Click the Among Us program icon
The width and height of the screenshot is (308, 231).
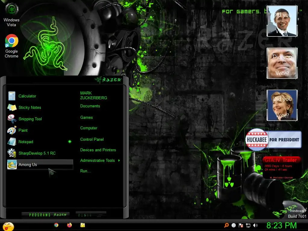coord(12,165)
